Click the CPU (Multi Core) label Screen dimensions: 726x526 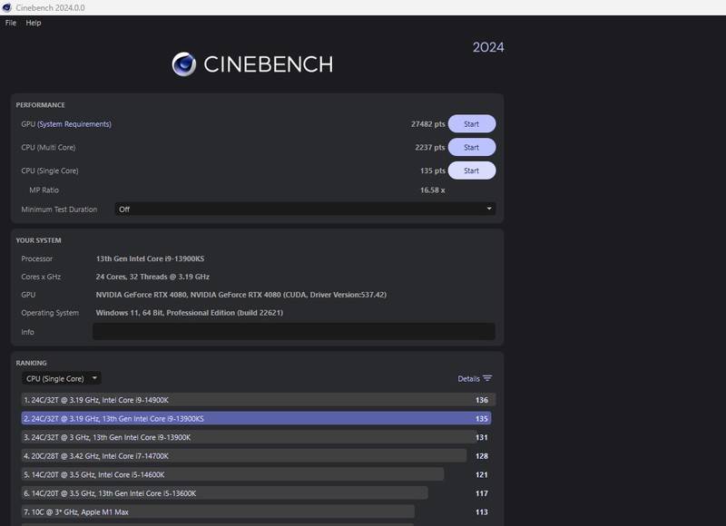coord(48,147)
